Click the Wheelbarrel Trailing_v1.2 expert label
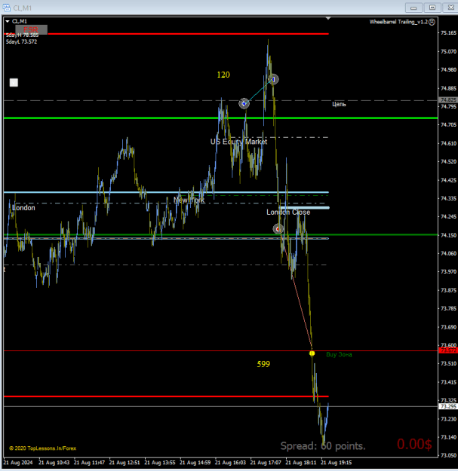The height and width of the screenshot is (471, 458). pyautogui.click(x=398, y=22)
